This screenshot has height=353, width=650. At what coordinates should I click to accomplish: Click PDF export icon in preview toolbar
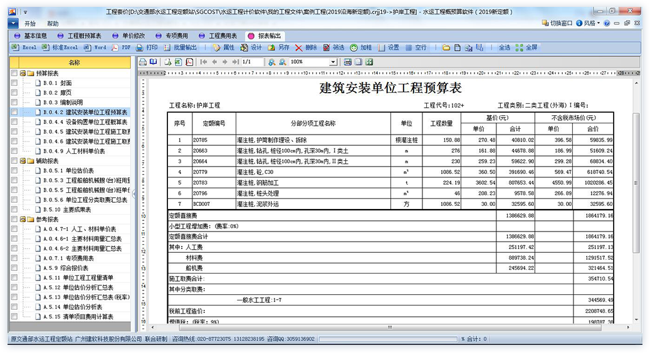pos(189,62)
